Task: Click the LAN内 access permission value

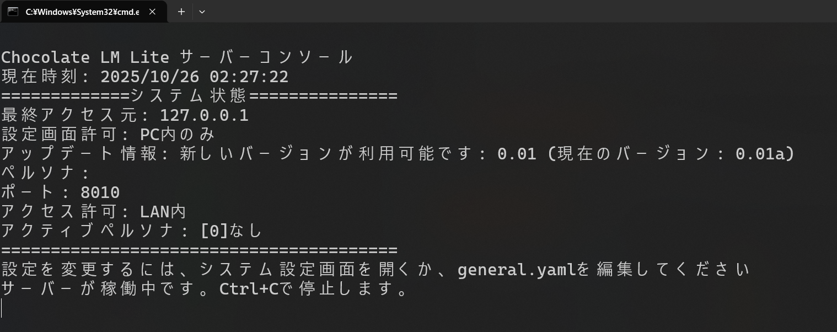Action: 163,212
